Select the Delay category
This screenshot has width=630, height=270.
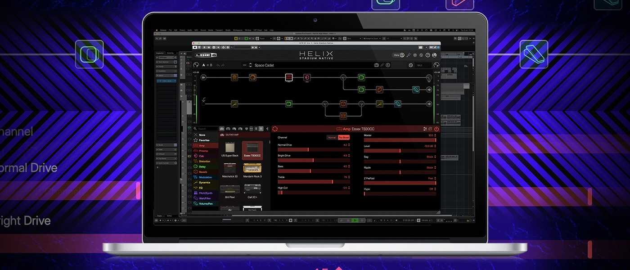point(206,166)
